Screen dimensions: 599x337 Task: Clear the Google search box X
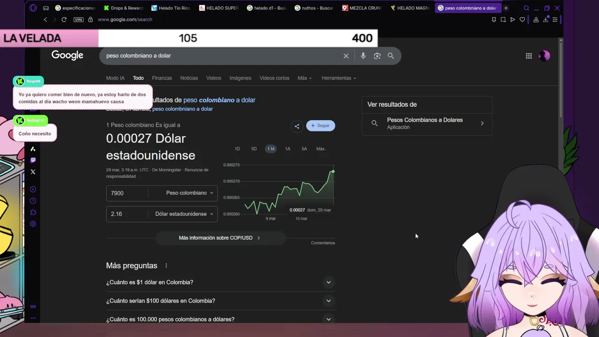point(346,56)
